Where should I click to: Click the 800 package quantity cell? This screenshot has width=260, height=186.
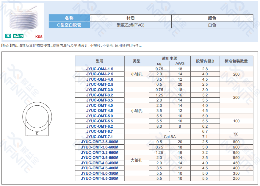click(x=236, y=142)
